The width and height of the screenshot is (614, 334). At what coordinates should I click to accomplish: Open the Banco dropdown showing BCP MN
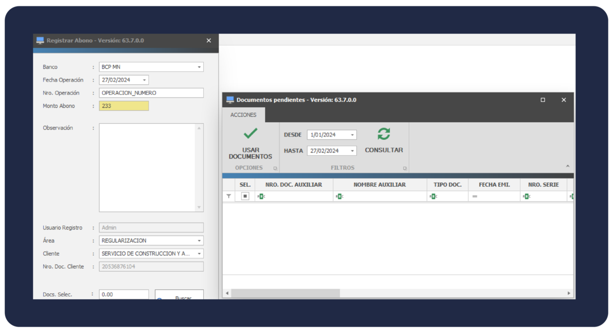(199, 67)
